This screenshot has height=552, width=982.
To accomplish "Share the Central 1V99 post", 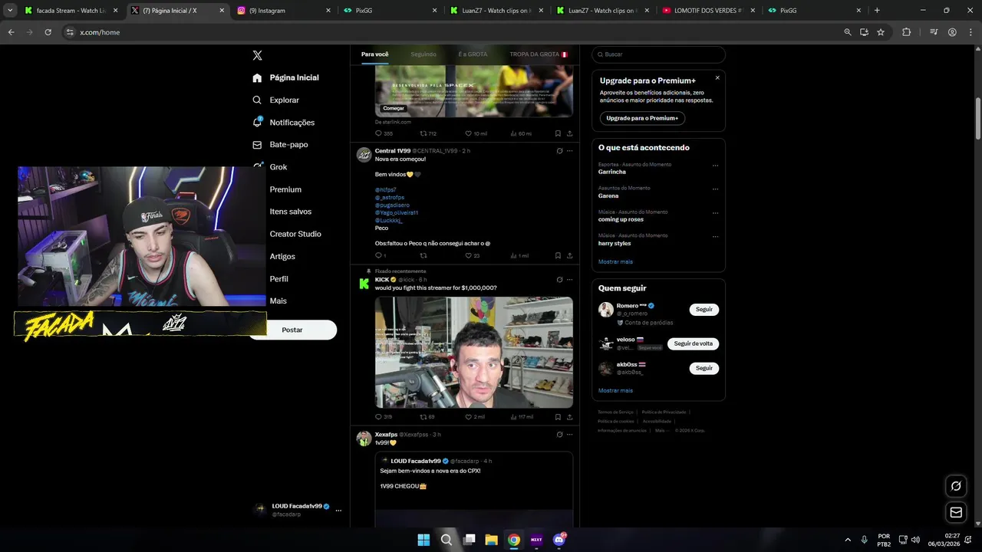I will point(569,255).
